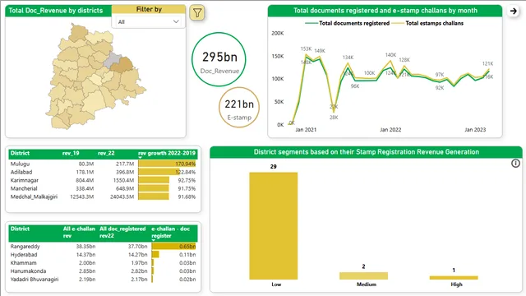Click the 92.75% value for Karimnagar

pos(187,180)
